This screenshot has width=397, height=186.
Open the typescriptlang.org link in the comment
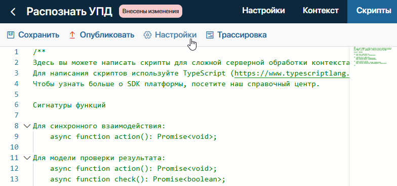[292, 73]
